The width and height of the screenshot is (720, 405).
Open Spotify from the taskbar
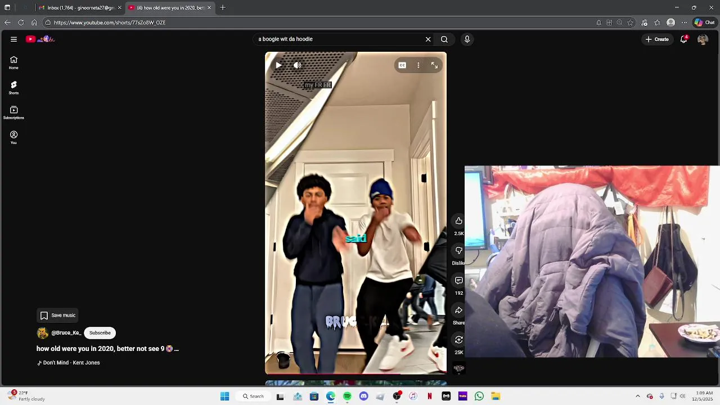[347, 397]
